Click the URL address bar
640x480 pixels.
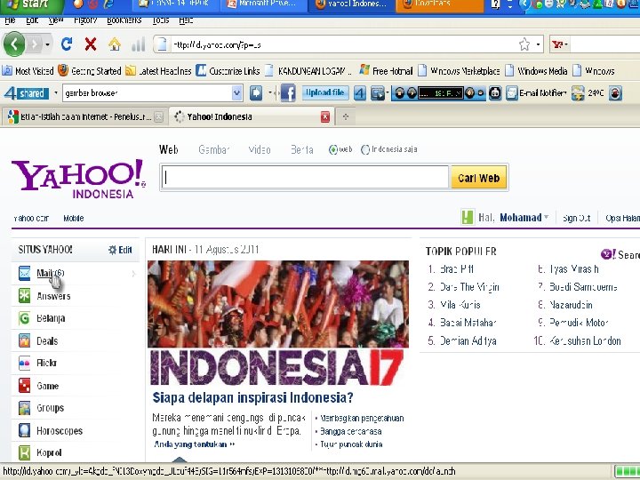(x=343, y=44)
